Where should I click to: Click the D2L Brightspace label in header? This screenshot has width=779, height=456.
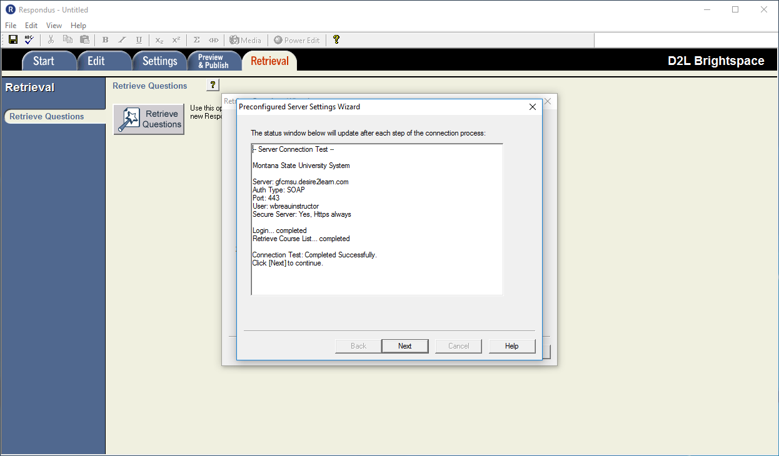coord(716,61)
